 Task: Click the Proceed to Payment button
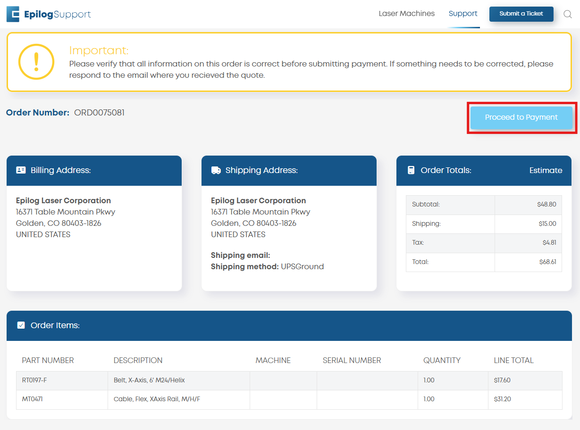pos(521,117)
